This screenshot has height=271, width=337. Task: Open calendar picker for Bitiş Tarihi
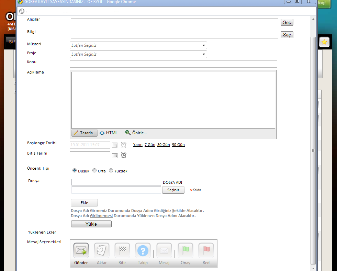pos(115,156)
